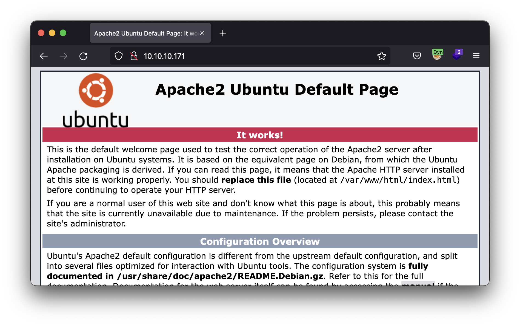Open the Firefox hamburger application menu

pos(476,56)
